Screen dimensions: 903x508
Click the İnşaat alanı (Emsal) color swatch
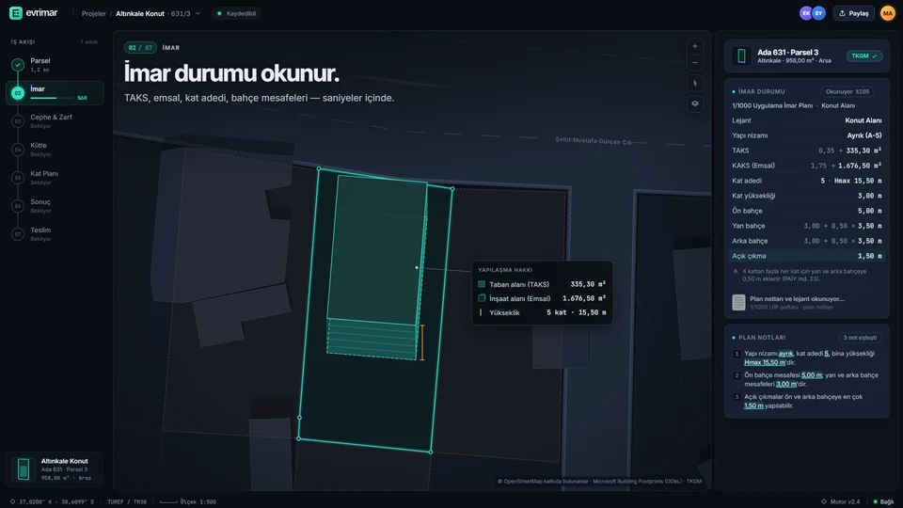pyautogui.click(x=482, y=298)
